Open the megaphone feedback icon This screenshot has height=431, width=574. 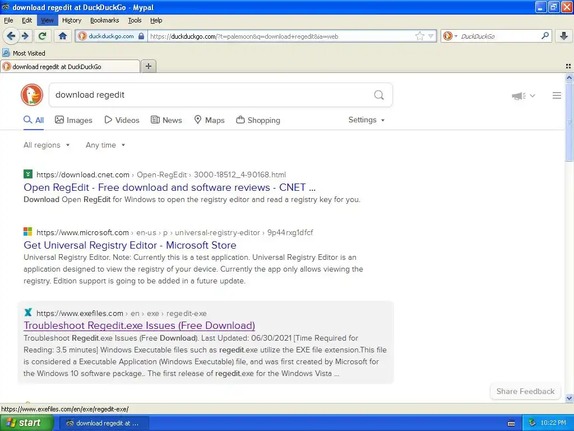pos(519,95)
